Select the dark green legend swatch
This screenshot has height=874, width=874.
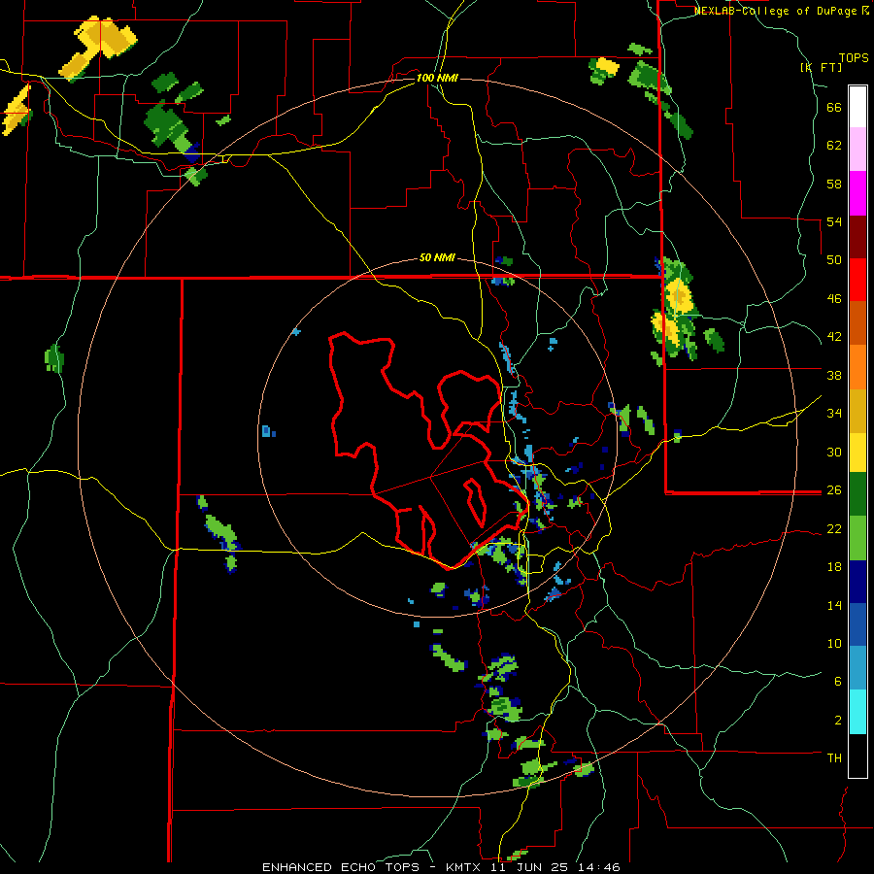[x=857, y=494]
